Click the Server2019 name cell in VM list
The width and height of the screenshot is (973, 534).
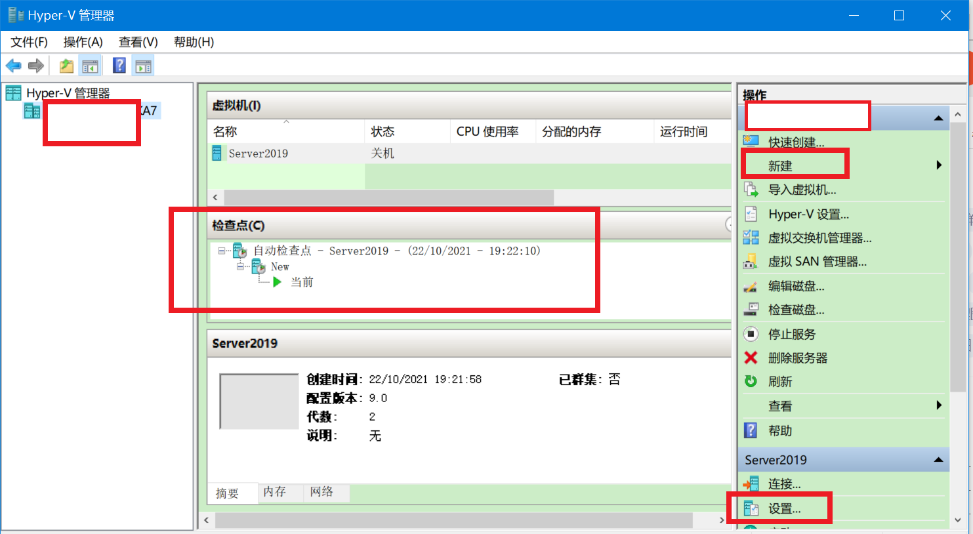pos(259,154)
